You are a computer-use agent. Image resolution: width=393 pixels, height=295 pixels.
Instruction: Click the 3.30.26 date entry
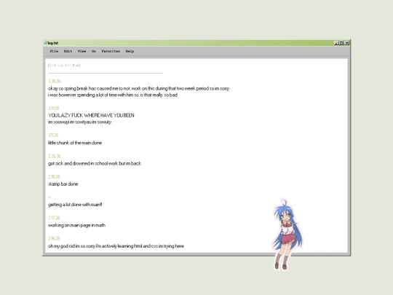coord(55,81)
